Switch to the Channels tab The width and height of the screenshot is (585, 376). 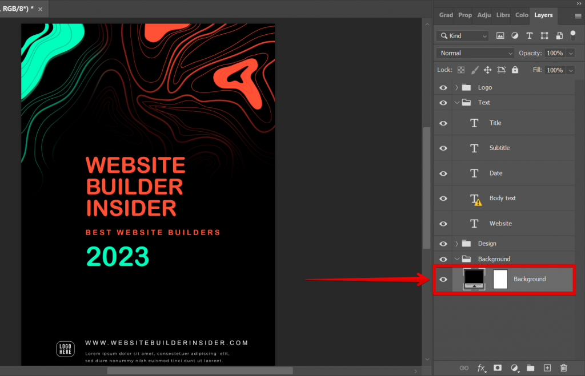pos(522,15)
